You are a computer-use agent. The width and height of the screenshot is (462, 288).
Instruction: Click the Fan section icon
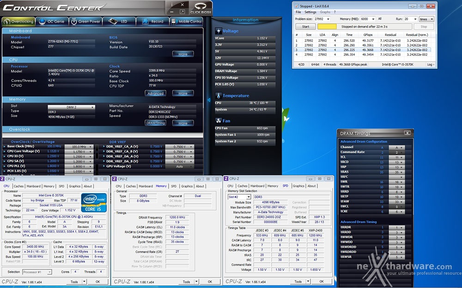[x=219, y=120]
